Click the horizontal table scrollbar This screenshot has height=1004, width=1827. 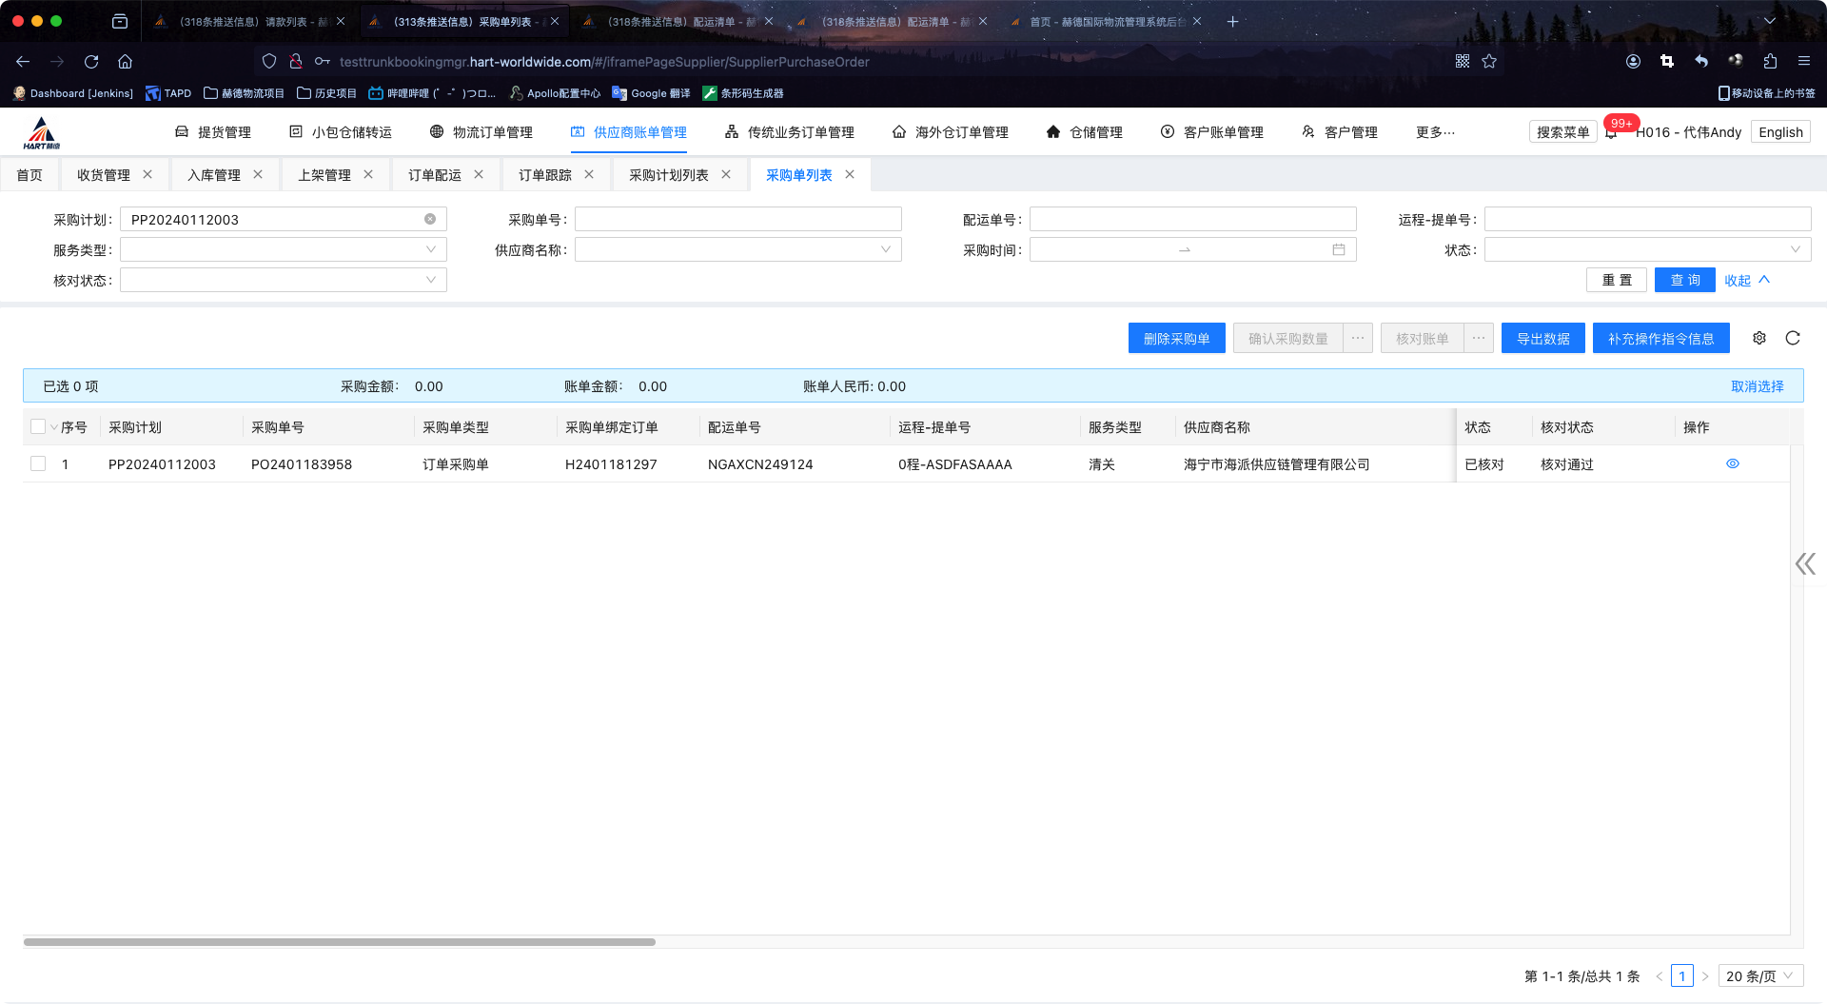[x=340, y=942]
